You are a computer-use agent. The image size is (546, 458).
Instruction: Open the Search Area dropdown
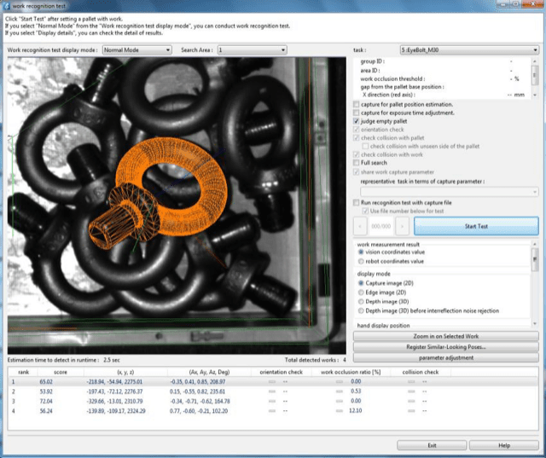pos(253,50)
